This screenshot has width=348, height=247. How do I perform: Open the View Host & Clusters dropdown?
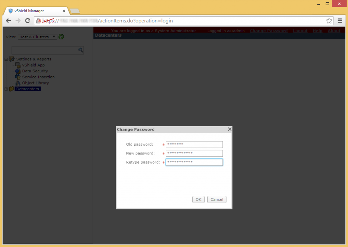[x=37, y=37]
